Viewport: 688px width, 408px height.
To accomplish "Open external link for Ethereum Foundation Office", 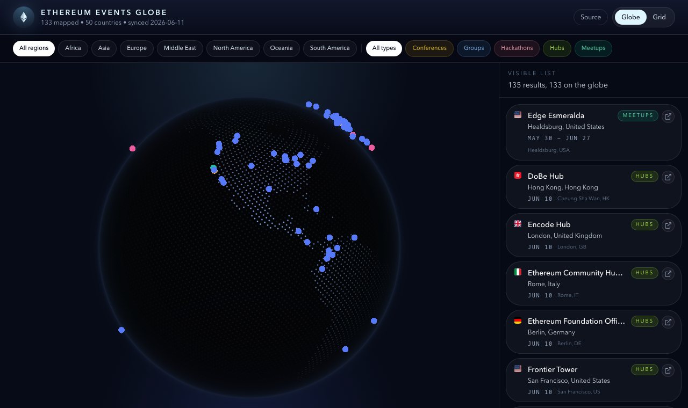I will 668,322.
